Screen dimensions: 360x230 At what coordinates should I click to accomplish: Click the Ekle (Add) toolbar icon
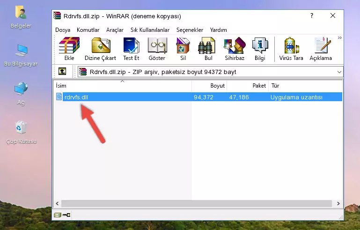click(x=69, y=49)
